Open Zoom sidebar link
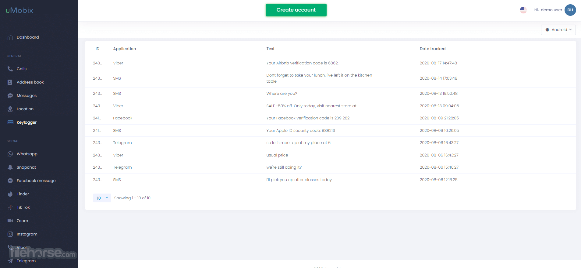This screenshot has height=268, width=581. coord(22,221)
